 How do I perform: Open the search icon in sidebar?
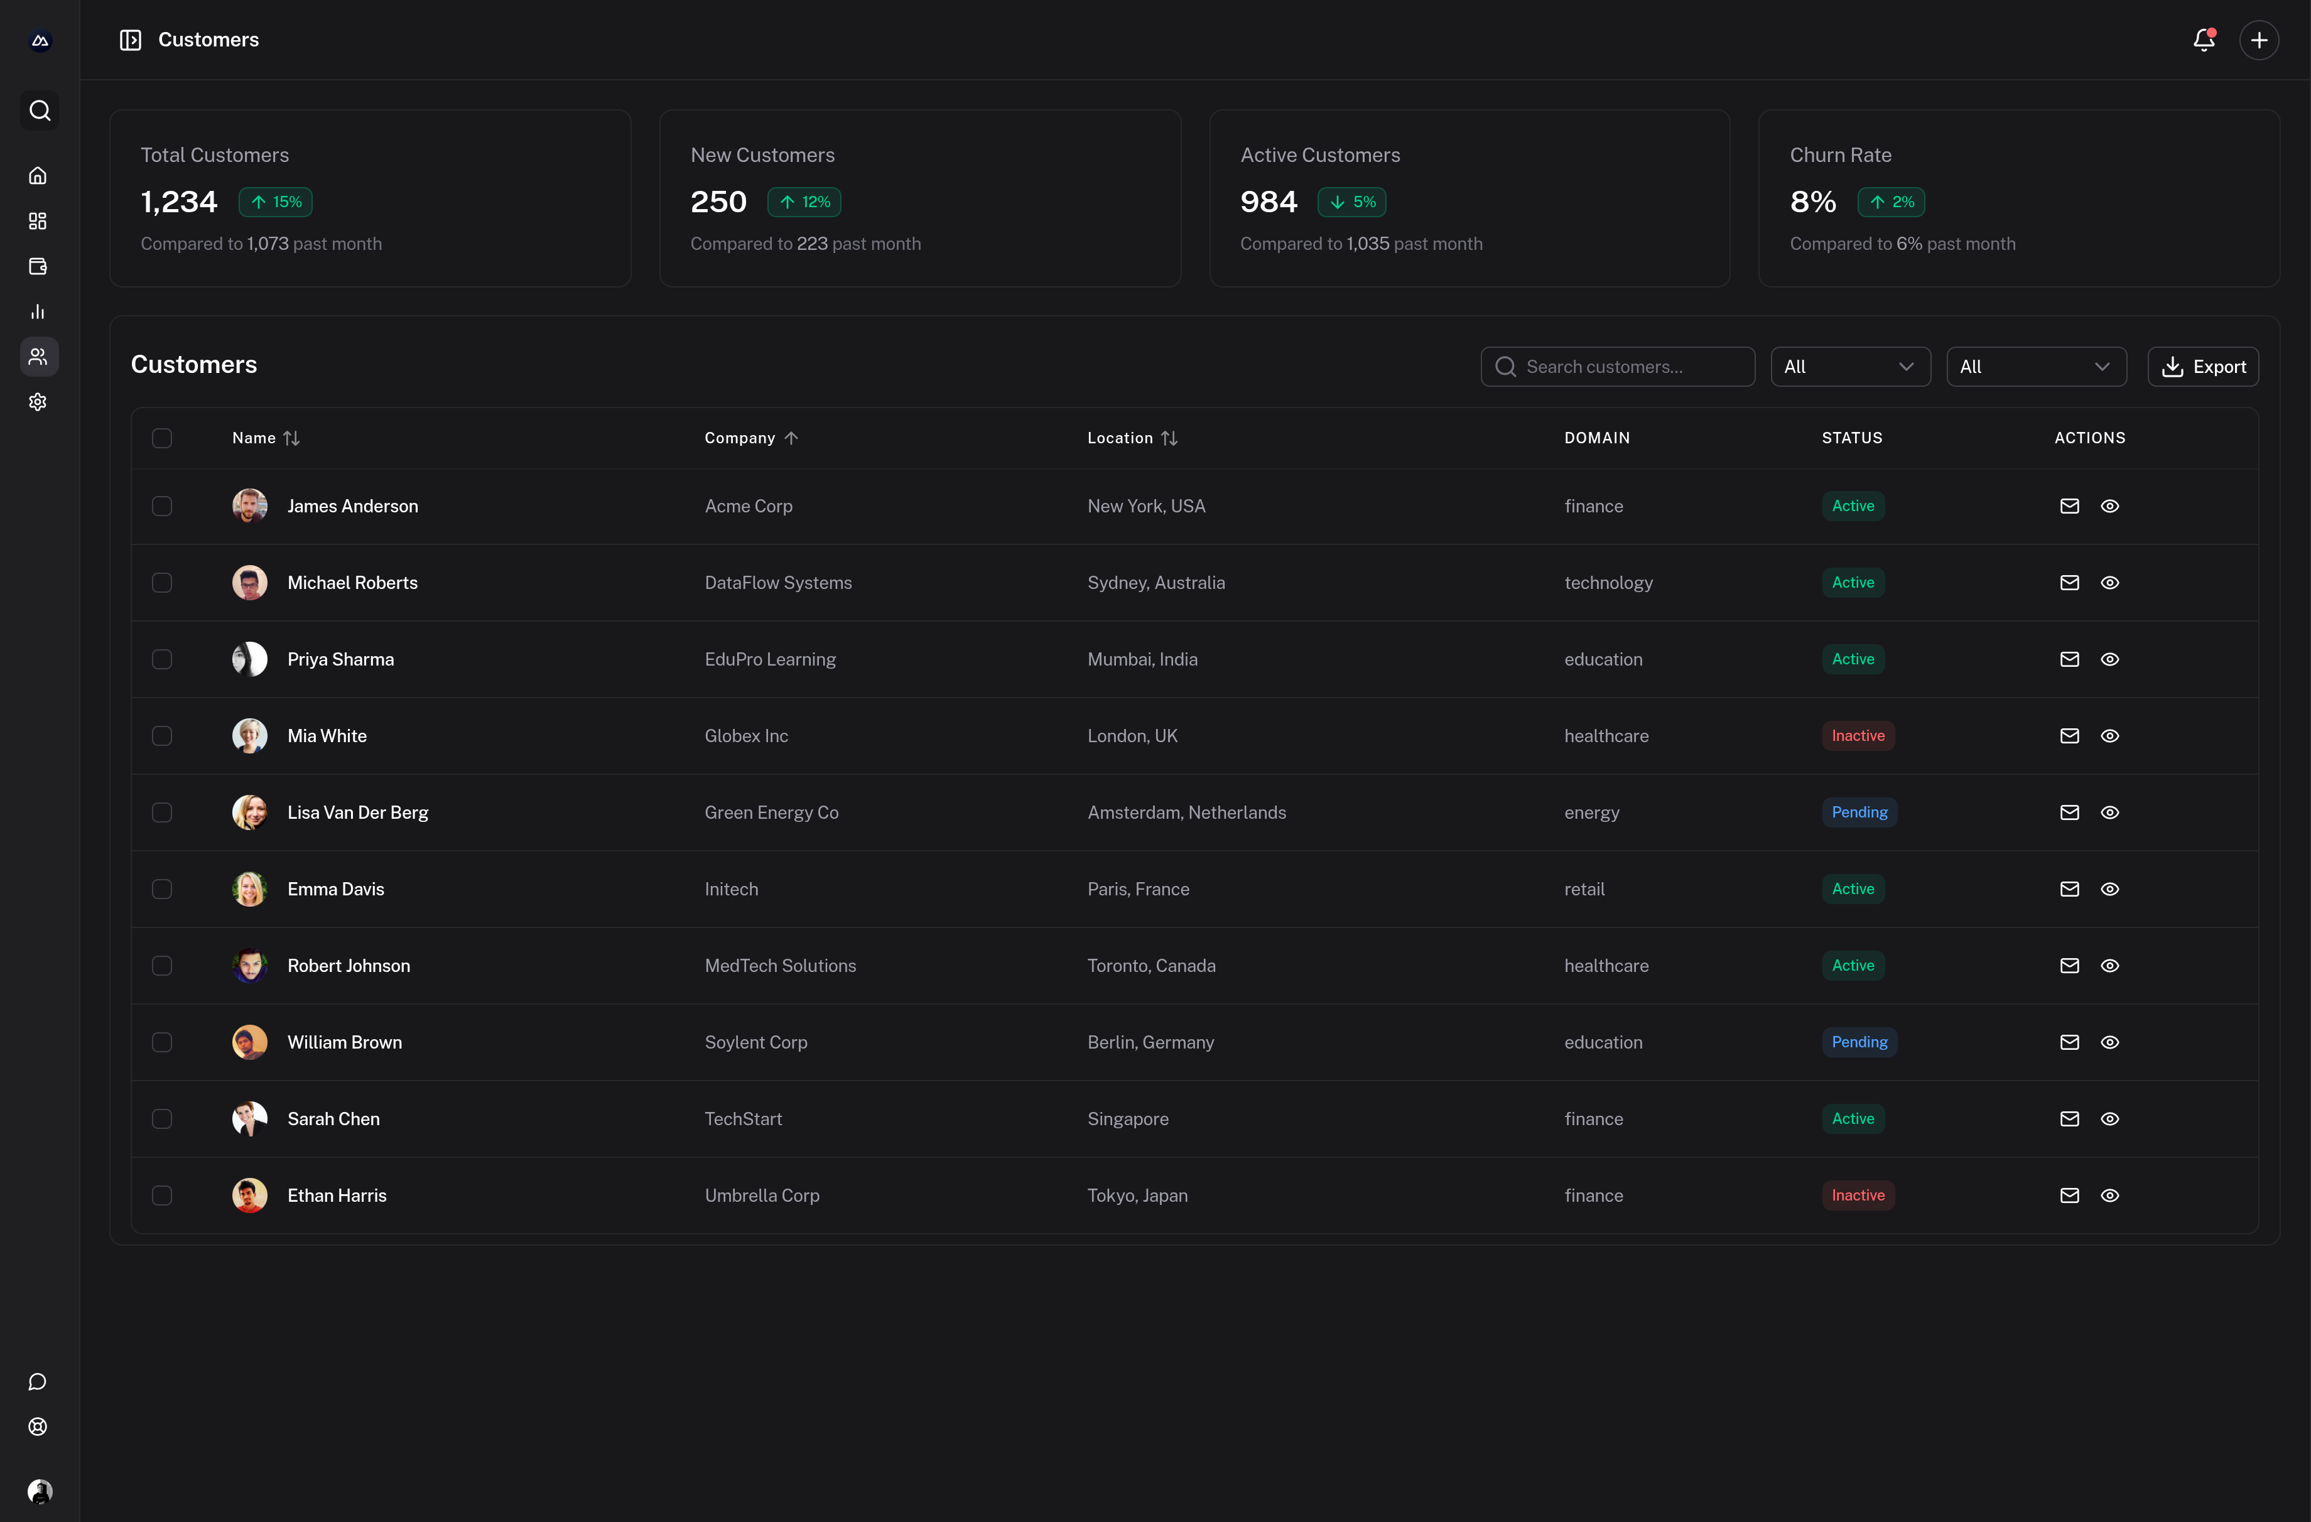click(39, 111)
